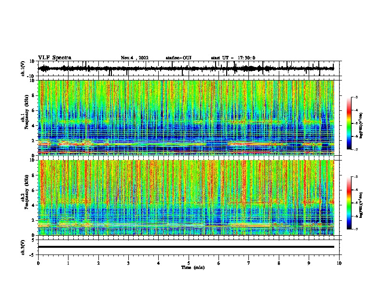Click the ch.1 spectrogram 8 kHz tick label
Image resolution: width=382 pixels, height=295 pixels.
[33, 95]
